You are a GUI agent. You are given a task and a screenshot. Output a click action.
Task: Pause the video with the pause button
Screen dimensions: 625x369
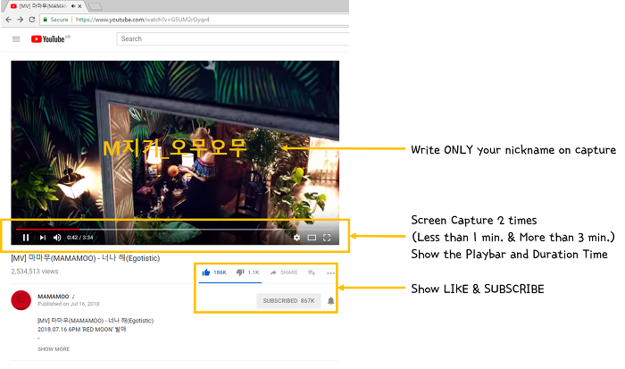point(26,238)
